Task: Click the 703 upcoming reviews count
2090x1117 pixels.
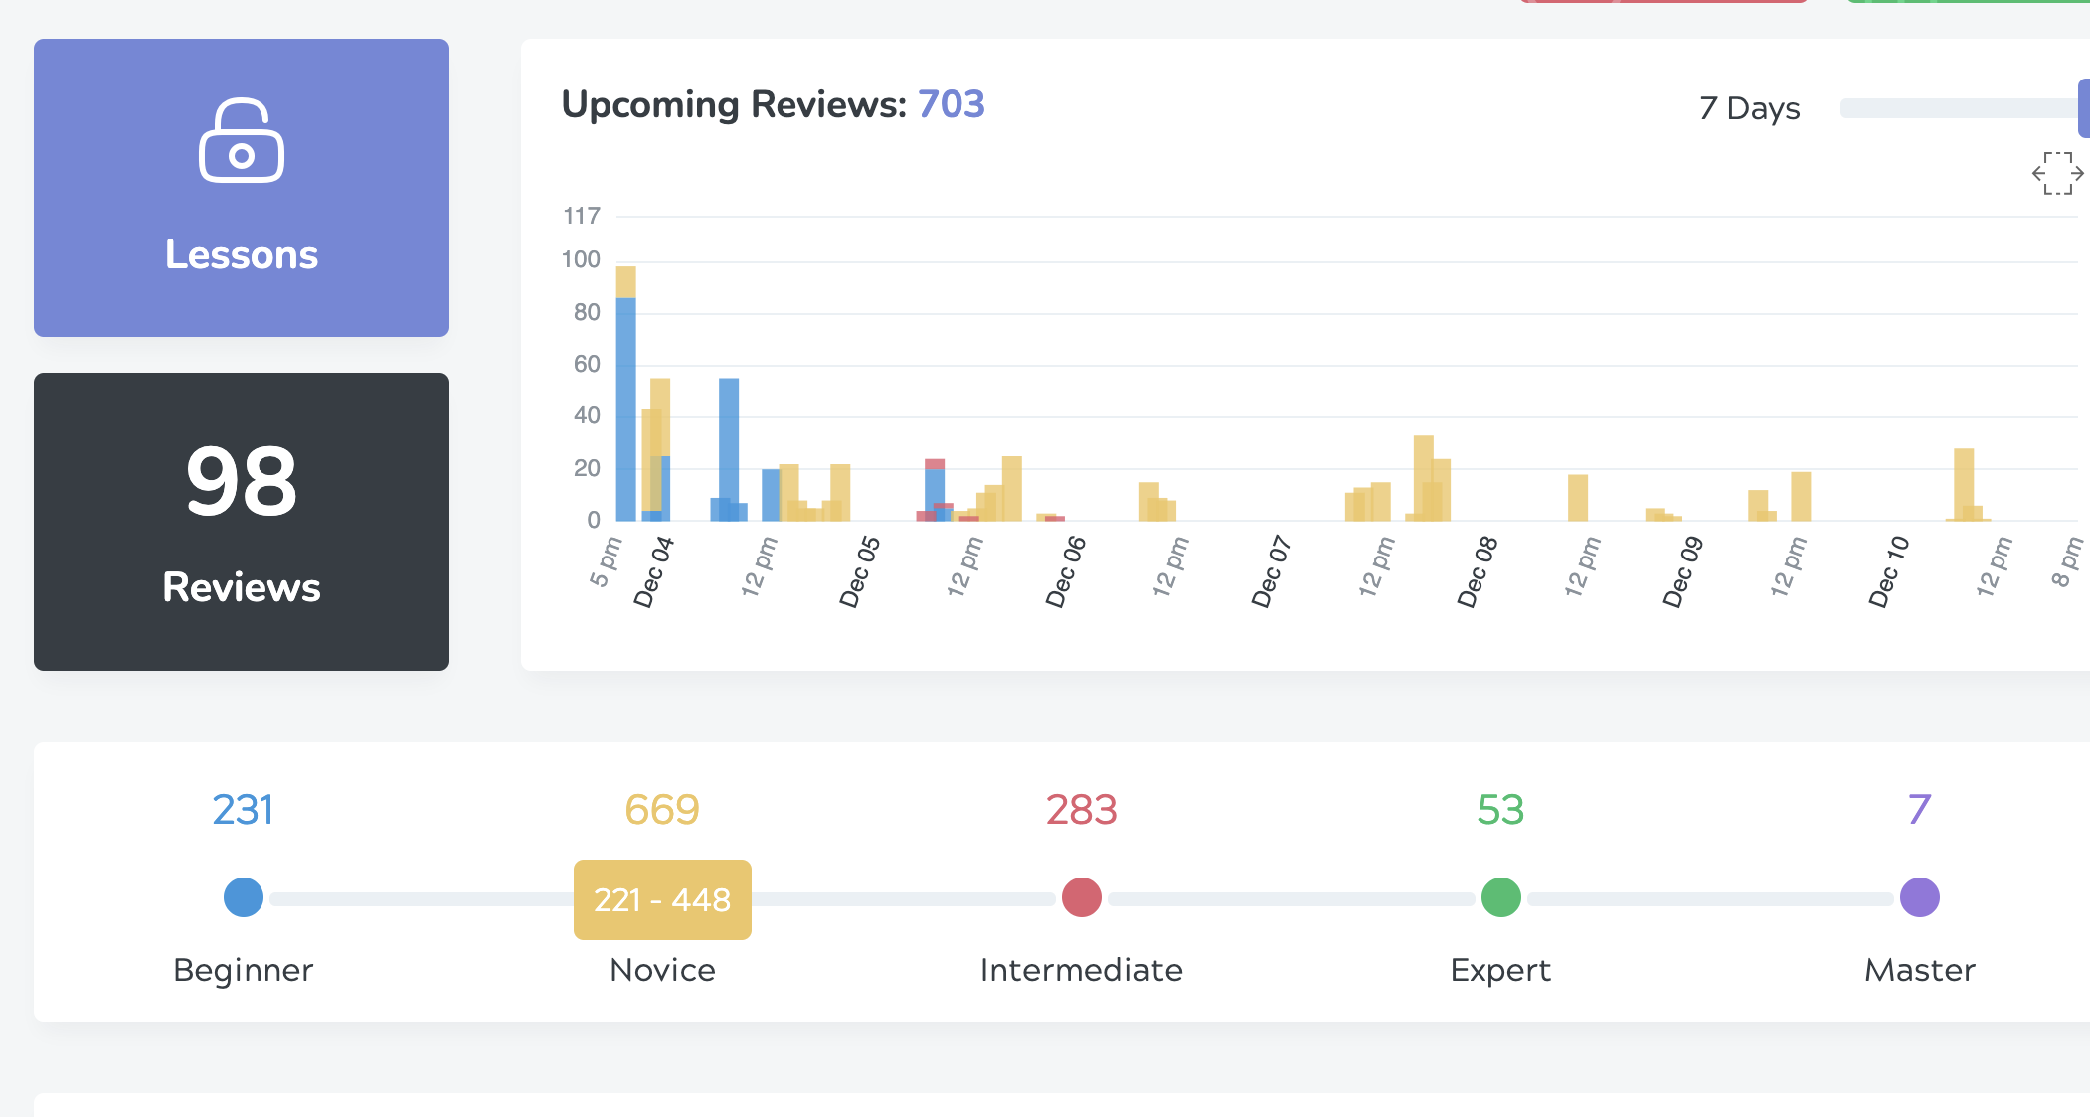Action: point(951,104)
